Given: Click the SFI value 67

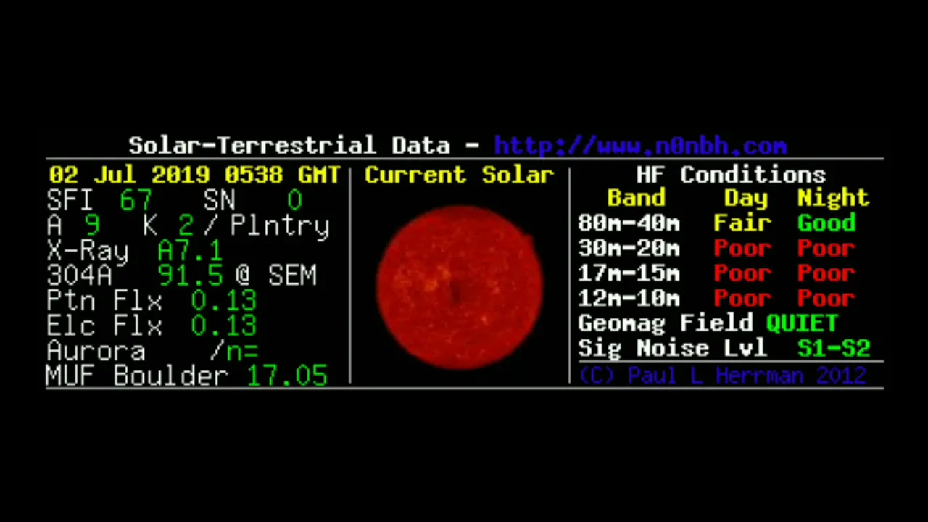Looking at the screenshot, I should pyautogui.click(x=136, y=201).
